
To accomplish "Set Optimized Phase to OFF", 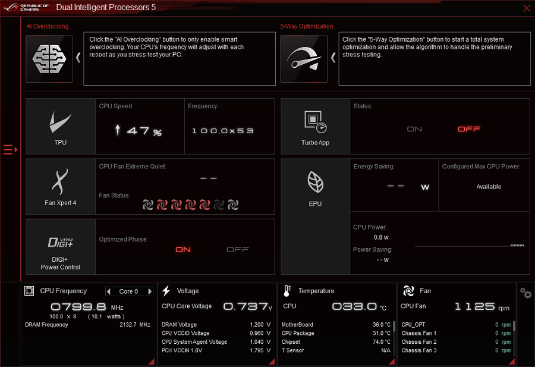I will coord(238,250).
